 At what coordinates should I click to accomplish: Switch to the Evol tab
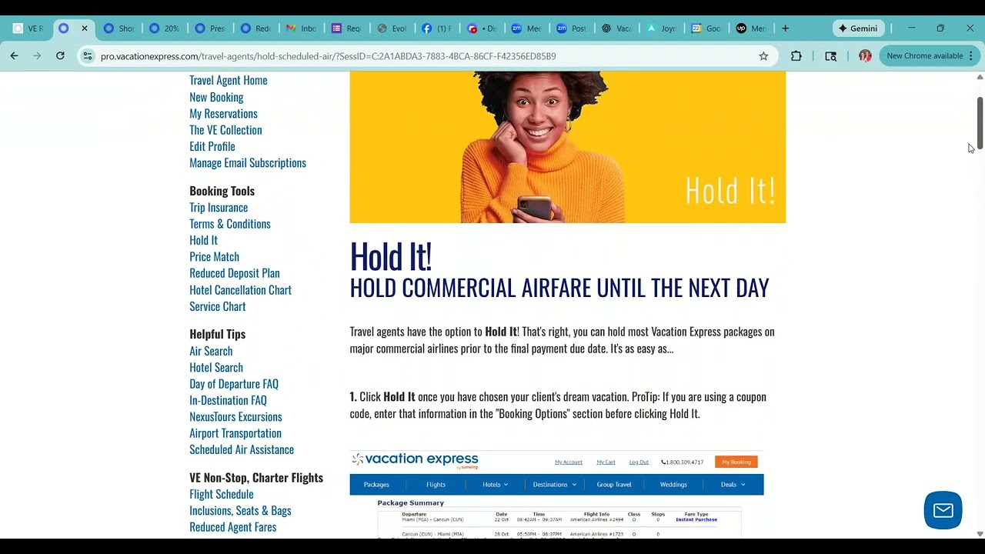point(392,28)
